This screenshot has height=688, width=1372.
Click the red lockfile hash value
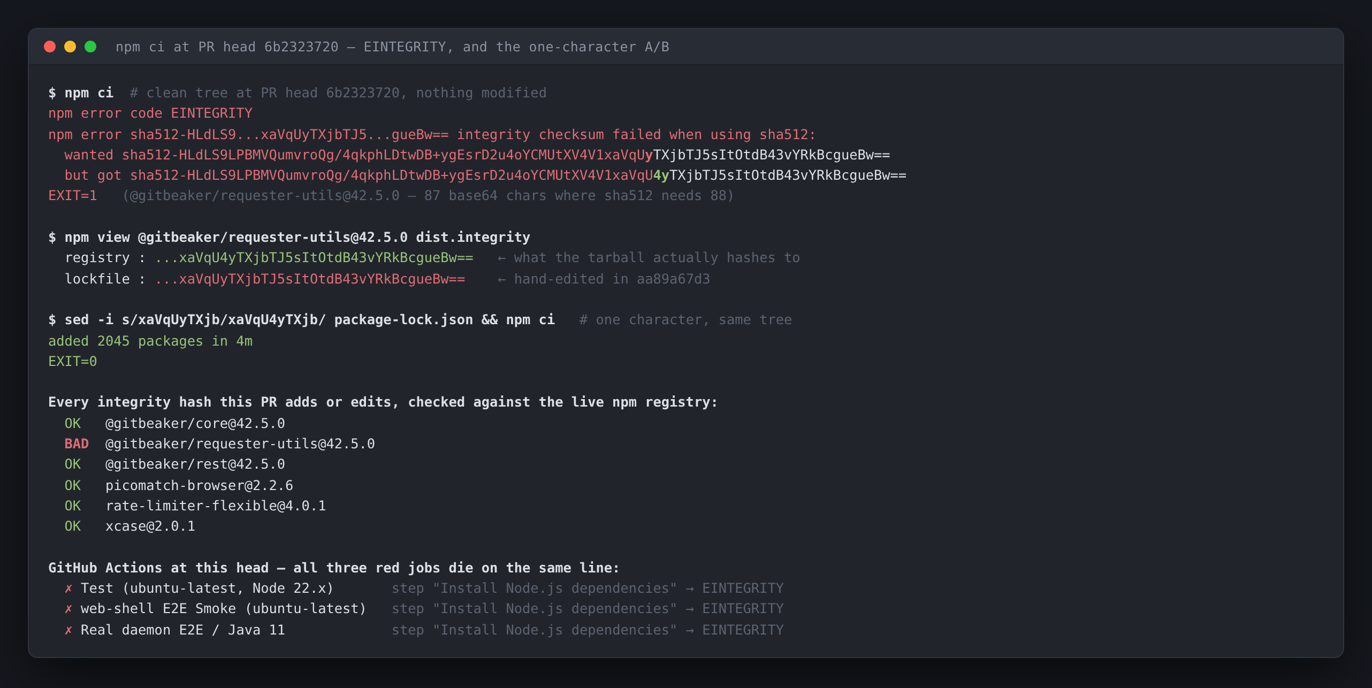(x=310, y=279)
